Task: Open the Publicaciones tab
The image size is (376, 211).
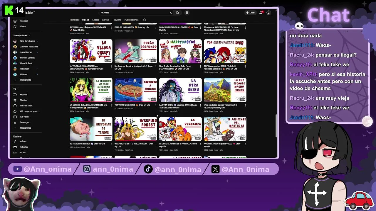Action: coord(131,20)
